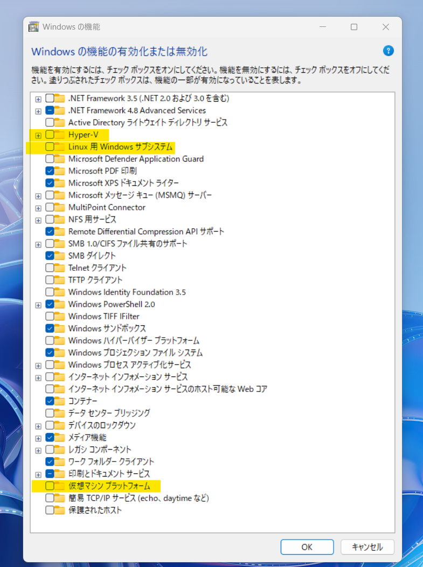423x567 pixels.
Task: Select Microsoft Defender Application Guard item
Action: [136, 159]
